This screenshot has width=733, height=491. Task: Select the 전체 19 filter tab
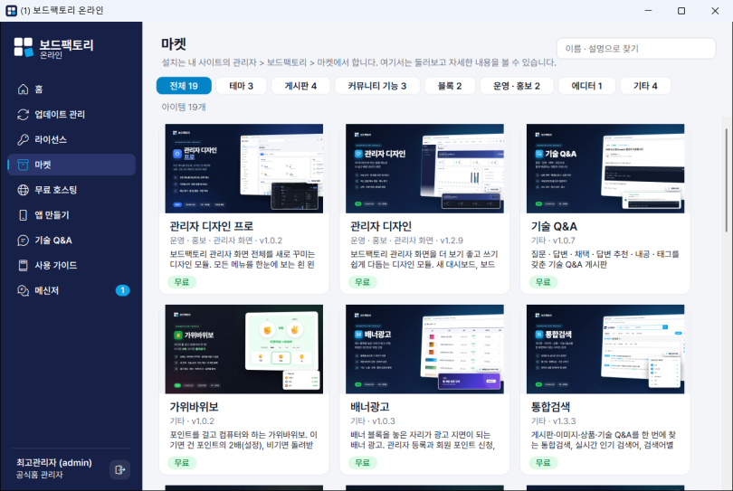pyautogui.click(x=184, y=86)
